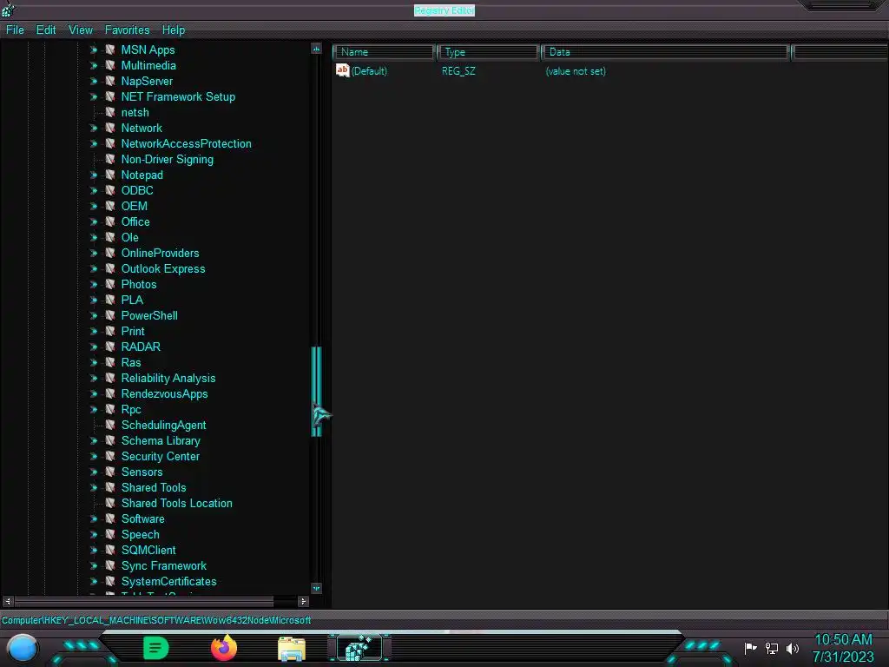The height and width of the screenshot is (667, 889).
Task: Click the tree scroll down arrow
Action: pyautogui.click(x=316, y=588)
